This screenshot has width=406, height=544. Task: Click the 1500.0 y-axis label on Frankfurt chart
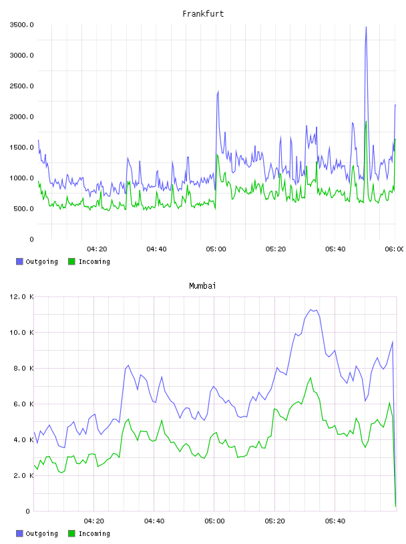pos(21,147)
